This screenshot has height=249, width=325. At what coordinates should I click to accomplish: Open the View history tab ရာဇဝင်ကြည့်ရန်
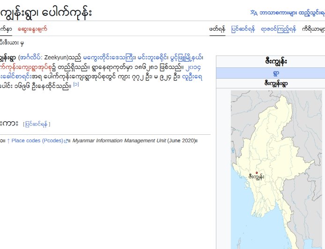[x=278, y=29]
